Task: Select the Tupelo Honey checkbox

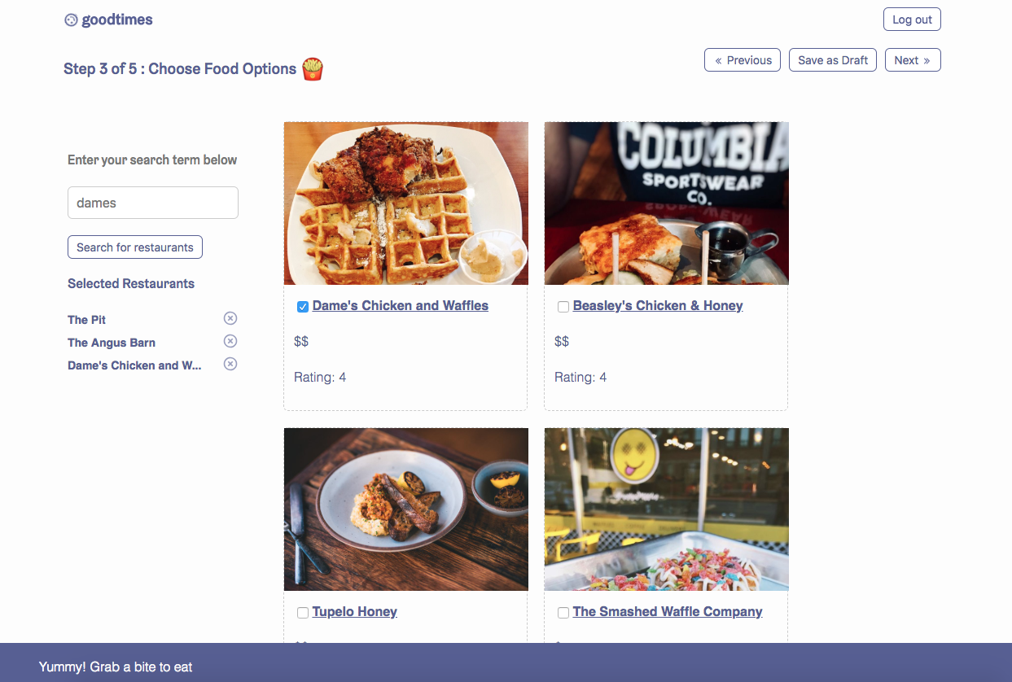Action: (x=303, y=613)
